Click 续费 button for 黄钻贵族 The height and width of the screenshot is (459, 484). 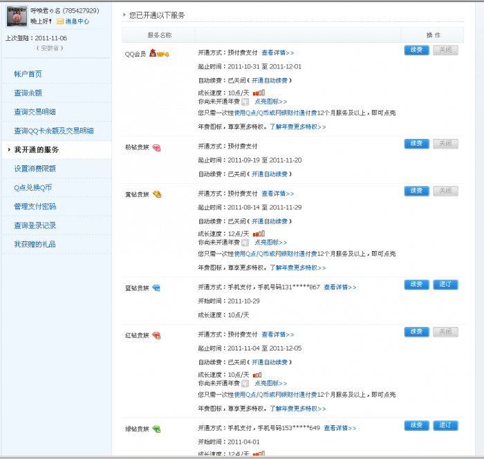416,191
